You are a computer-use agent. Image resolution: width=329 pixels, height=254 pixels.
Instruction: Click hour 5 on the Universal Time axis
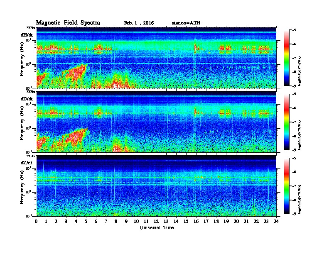(x=86, y=221)
